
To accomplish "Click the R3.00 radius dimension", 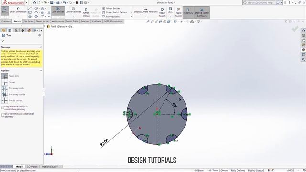I will (x=104, y=142).
